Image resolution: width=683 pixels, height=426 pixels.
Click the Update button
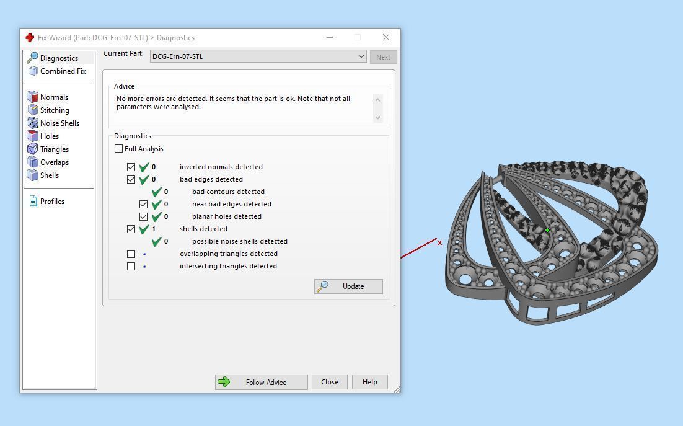[x=348, y=286]
